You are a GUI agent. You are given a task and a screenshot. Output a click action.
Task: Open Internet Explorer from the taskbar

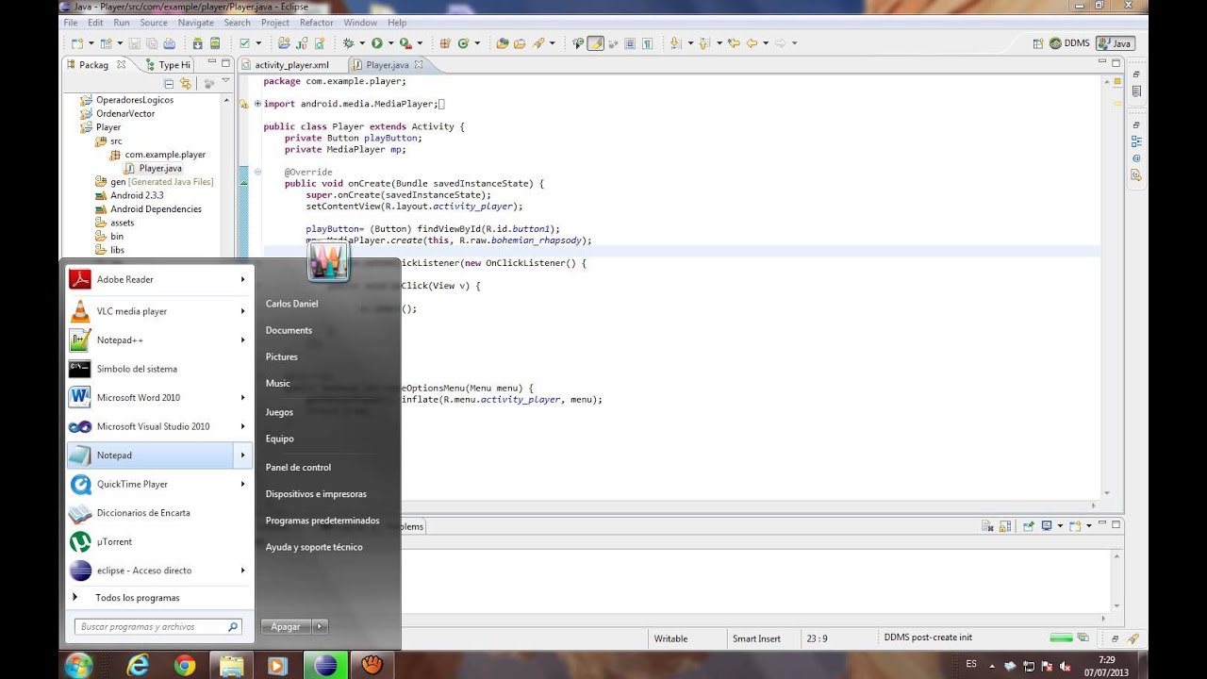(x=139, y=666)
